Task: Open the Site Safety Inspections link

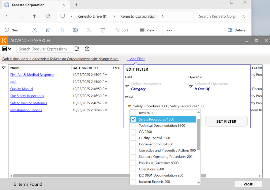Action: 27,96
